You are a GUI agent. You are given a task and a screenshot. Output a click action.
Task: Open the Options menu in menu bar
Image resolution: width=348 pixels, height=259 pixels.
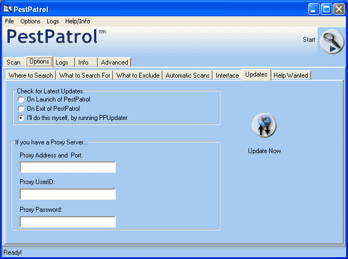click(30, 21)
